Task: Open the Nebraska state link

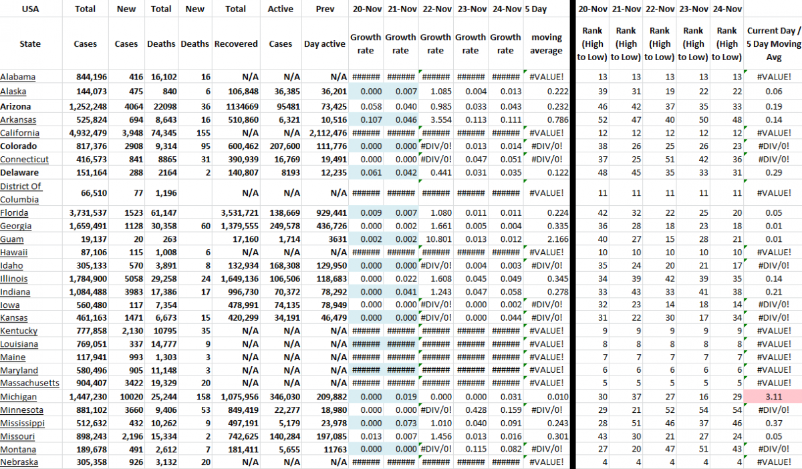Action: coord(19,462)
